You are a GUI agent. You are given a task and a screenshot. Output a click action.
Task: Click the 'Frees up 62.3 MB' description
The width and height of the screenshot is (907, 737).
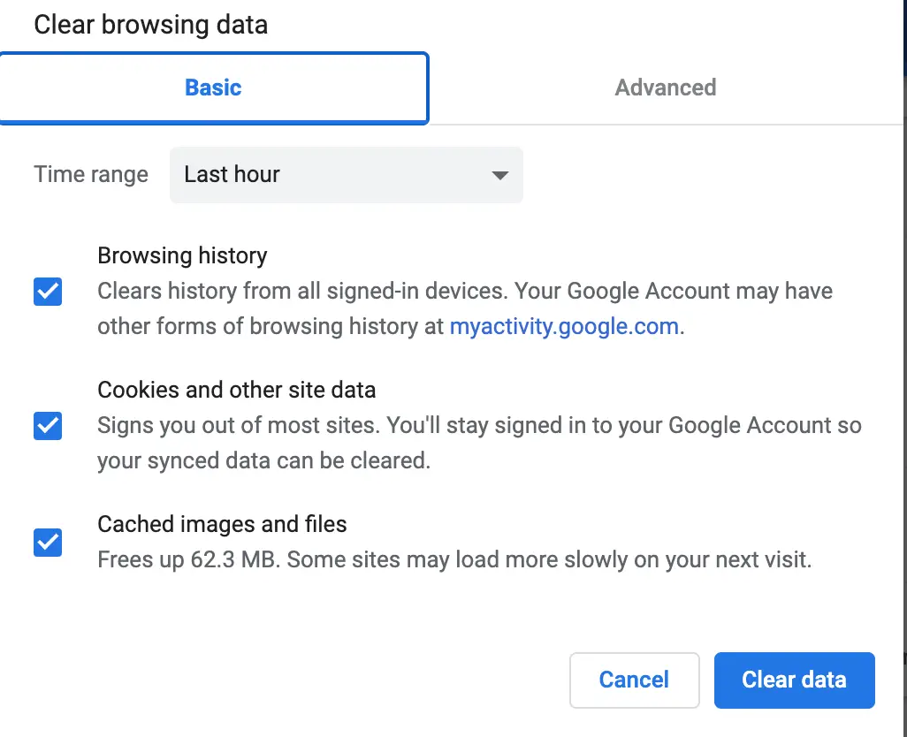454,559
